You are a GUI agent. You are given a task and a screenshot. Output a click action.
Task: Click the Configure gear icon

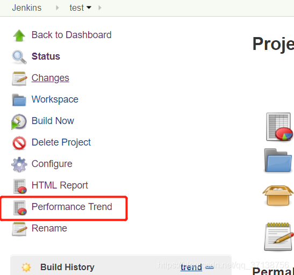pos(19,164)
